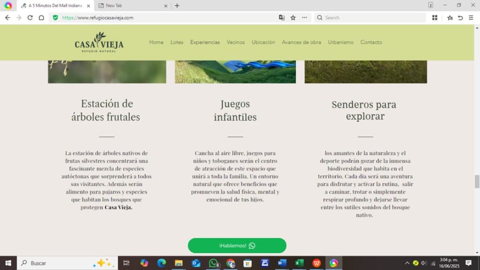Open Task View from the taskbar
The width and height of the screenshot is (480, 270).
pyautogui.click(x=126, y=263)
